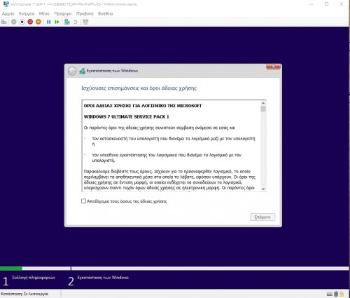Click the license text scroll-down arrow
This screenshot has height=298, width=350.
tap(263, 189)
